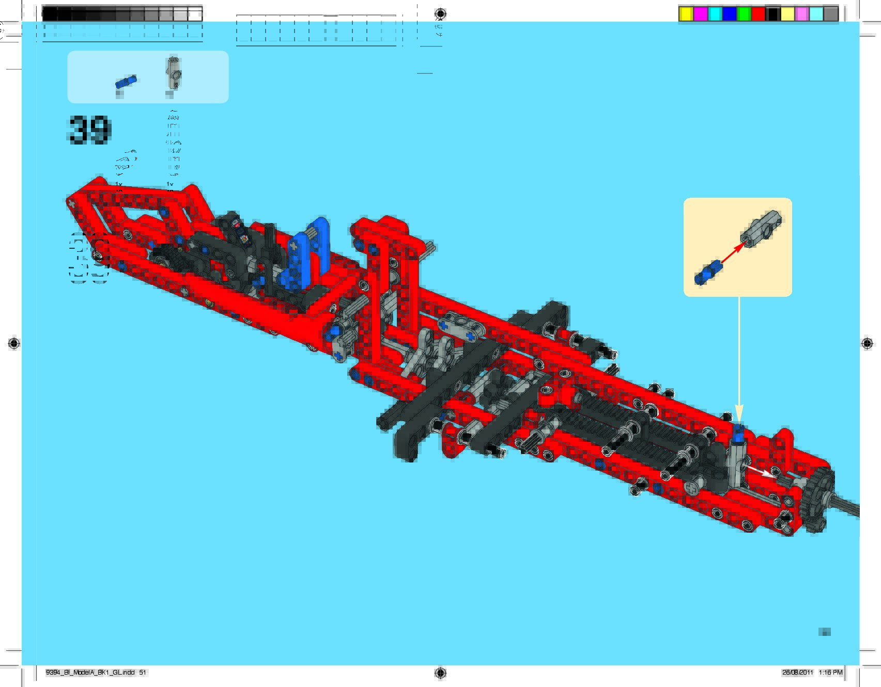Click the blue seat piece on the model

[x=311, y=249]
